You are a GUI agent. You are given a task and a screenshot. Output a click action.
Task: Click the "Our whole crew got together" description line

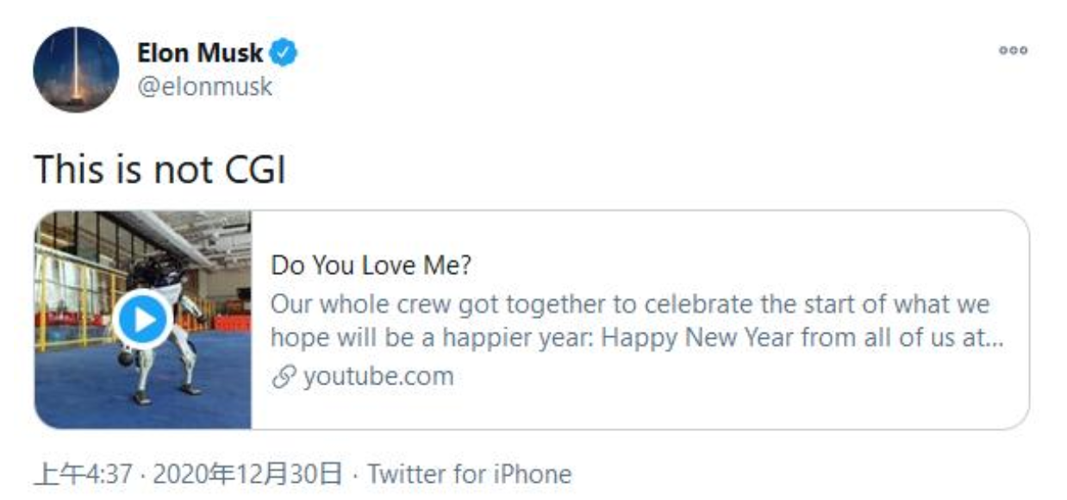[629, 304]
